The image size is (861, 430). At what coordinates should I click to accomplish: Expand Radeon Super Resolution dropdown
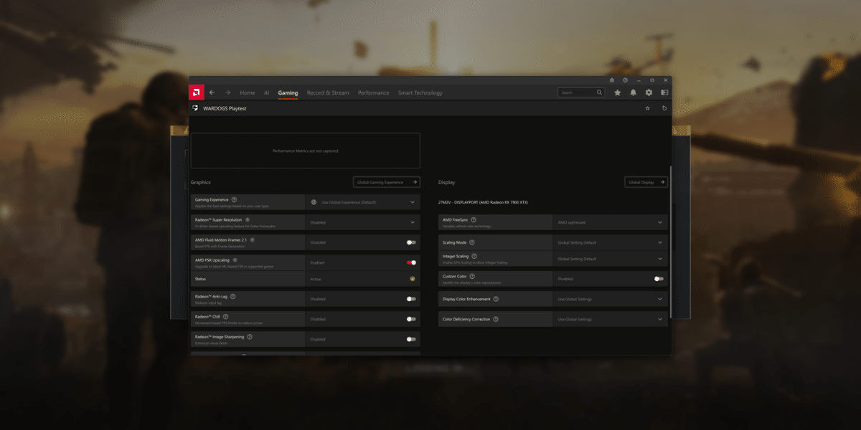(363, 222)
